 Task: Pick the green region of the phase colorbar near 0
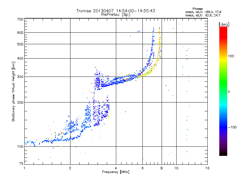pos(223,91)
